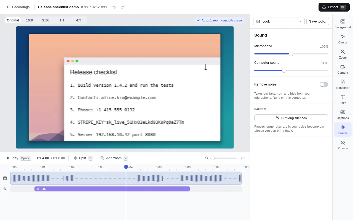Click the video preview canvas
The height and width of the screenshot is (220, 353).
tap(125, 87)
